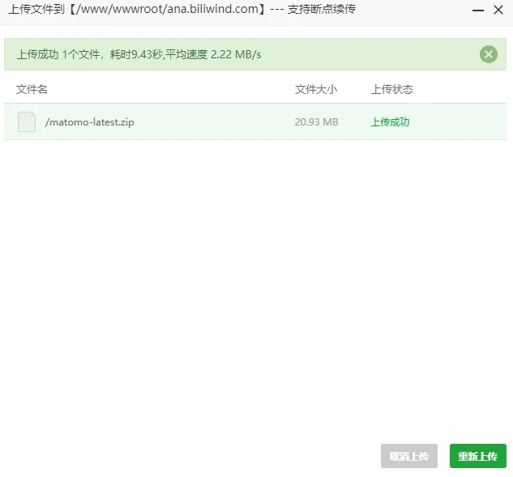Click the 文件大小 column header
Screen dimensions: 513x477
tap(315, 89)
